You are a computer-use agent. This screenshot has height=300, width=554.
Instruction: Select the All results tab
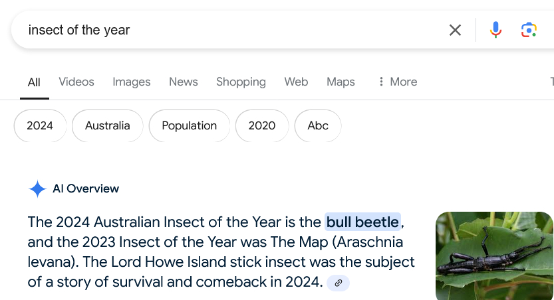(34, 82)
